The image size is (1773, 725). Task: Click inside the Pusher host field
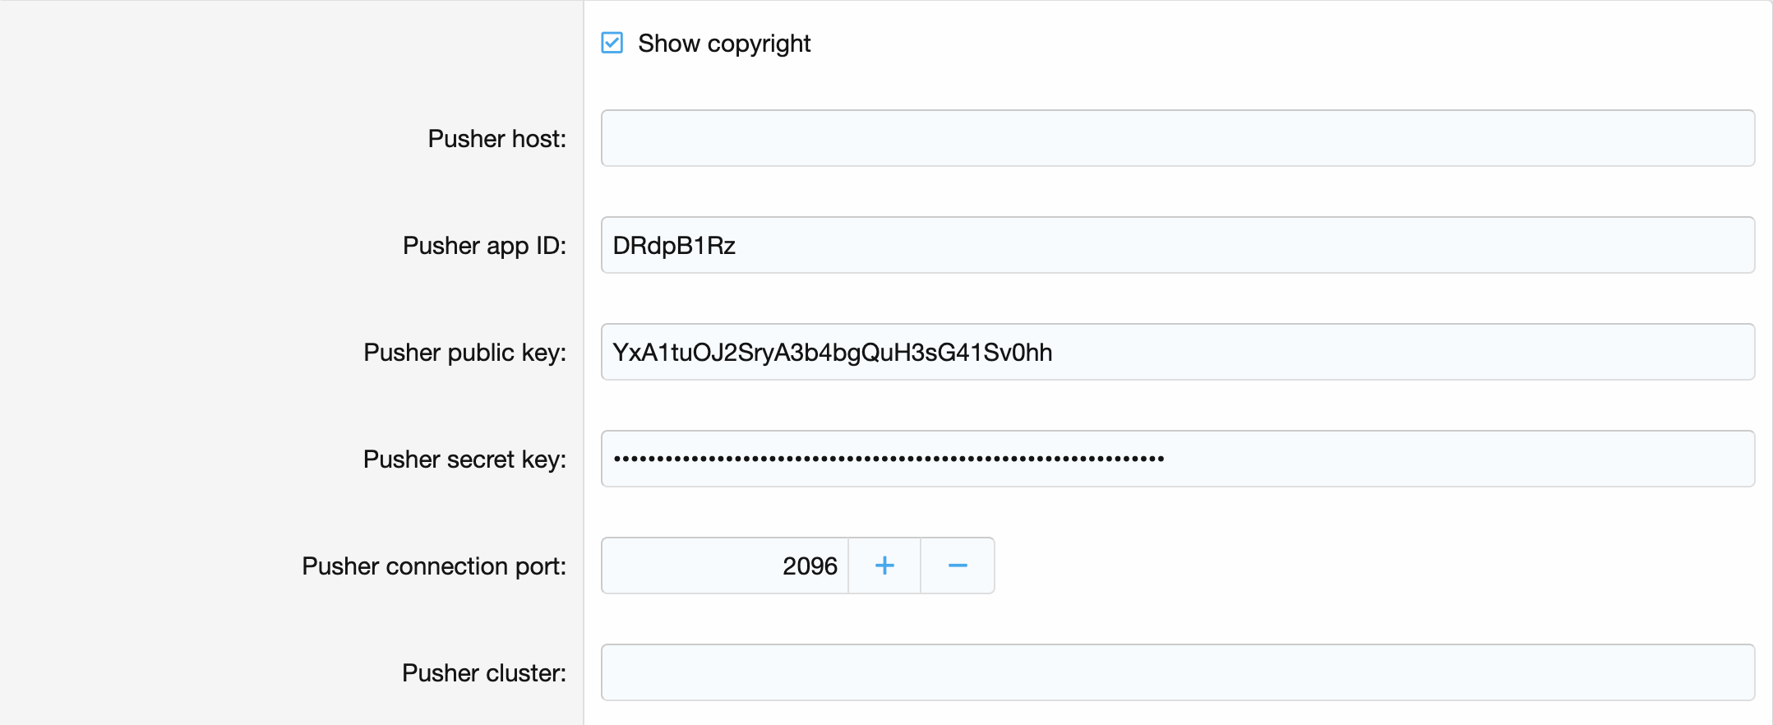click(1175, 138)
